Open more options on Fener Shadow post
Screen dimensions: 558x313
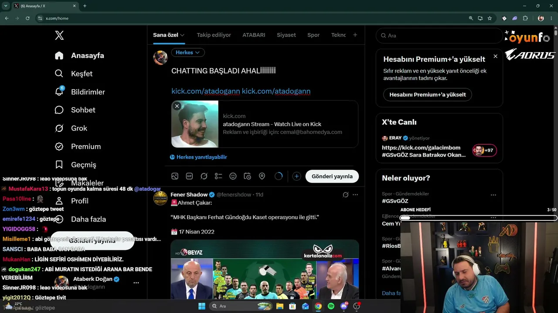click(x=355, y=195)
